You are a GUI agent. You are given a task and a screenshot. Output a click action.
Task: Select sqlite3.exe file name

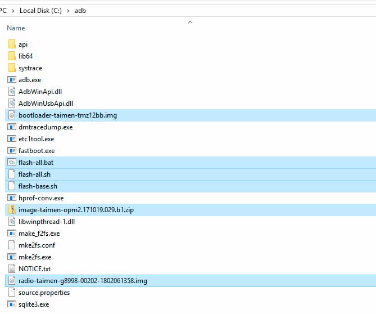click(34, 304)
